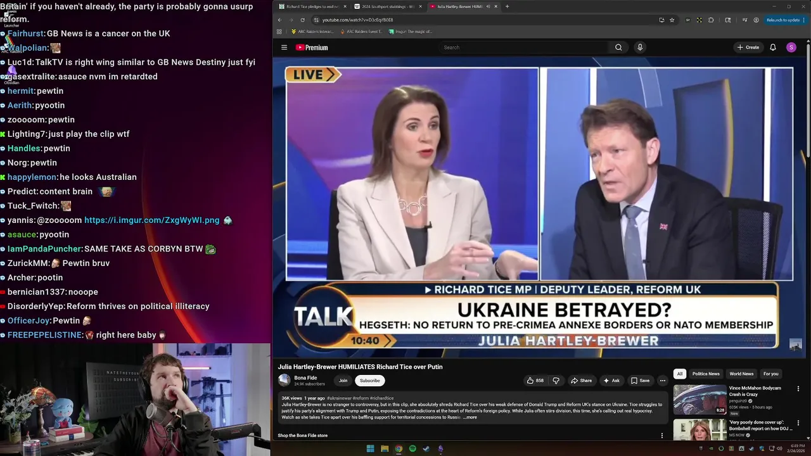This screenshot has height=456, width=811.
Task: Open the browser extensions puzzle icon
Action: click(x=711, y=20)
